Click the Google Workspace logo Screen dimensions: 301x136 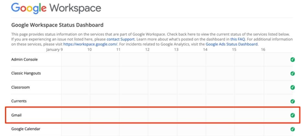coord(56,8)
